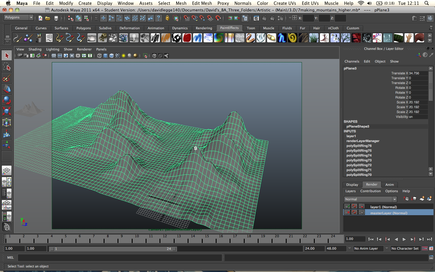Open the Renderer panel menu
This screenshot has height=272, width=435.
(84, 49)
